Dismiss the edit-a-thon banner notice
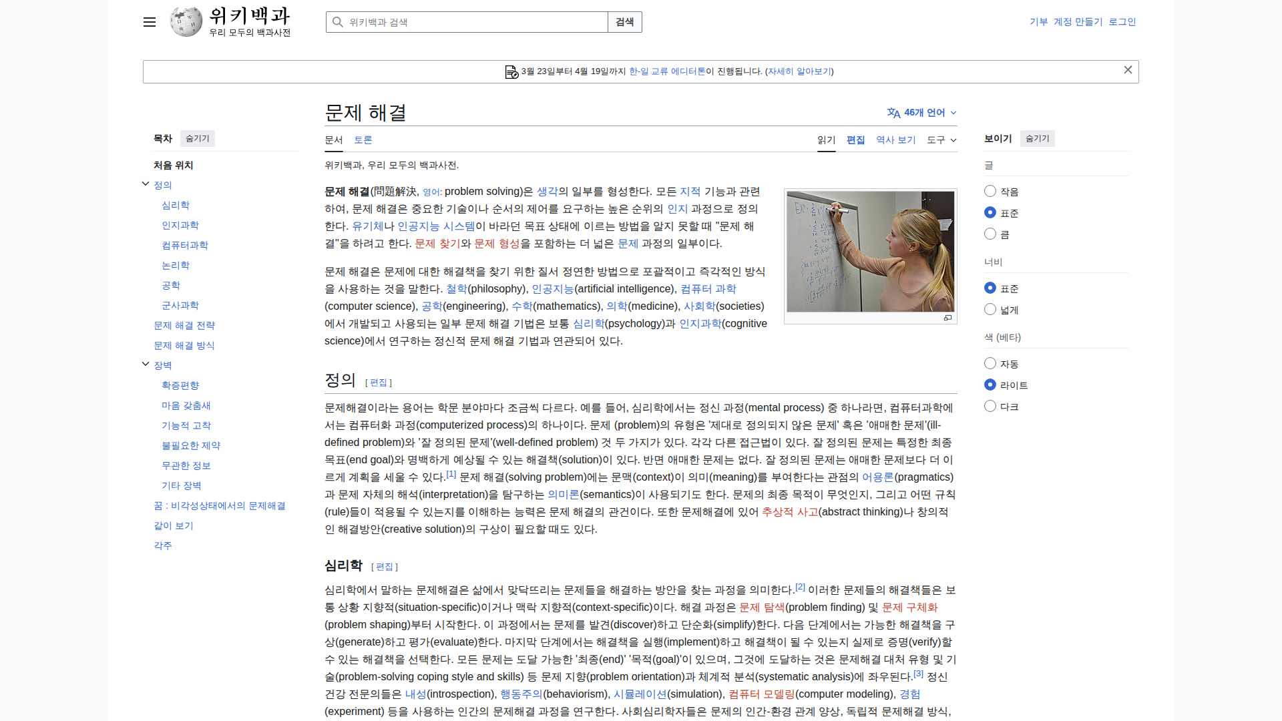 [x=1128, y=70]
